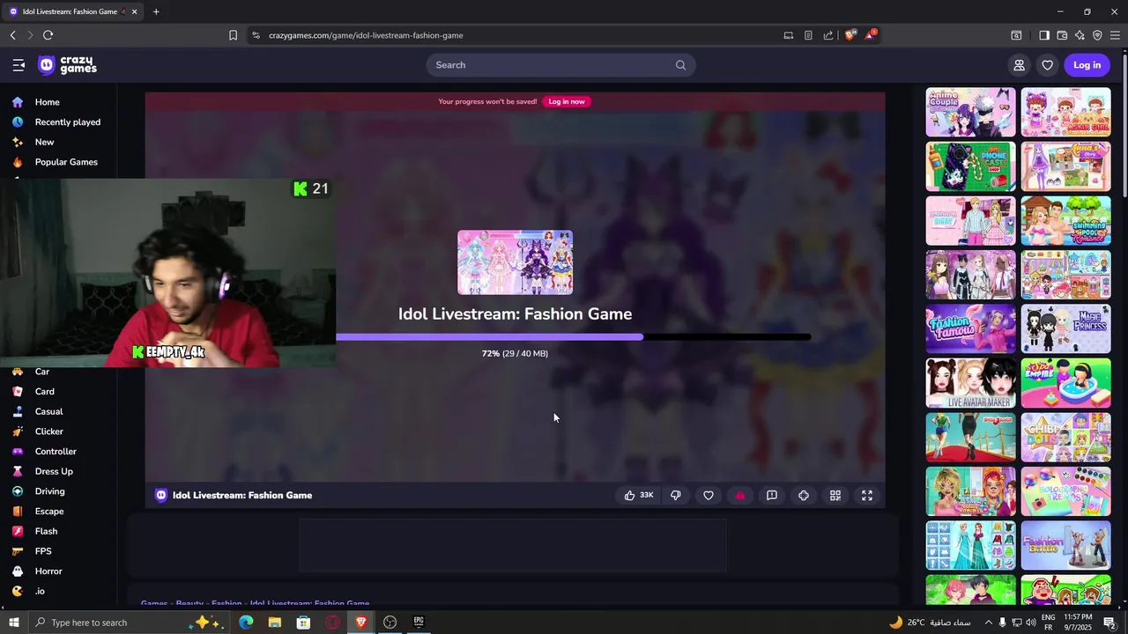
Task: Open Brave Wallet icon
Action: click(1062, 35)
